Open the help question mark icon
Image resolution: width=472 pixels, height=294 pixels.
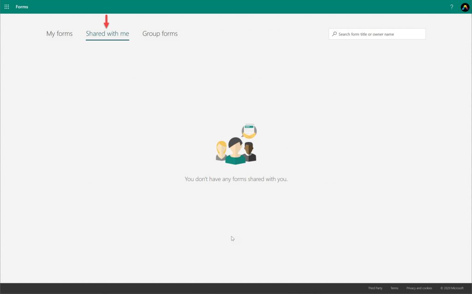pyautogui.click(x=452, y=7)
